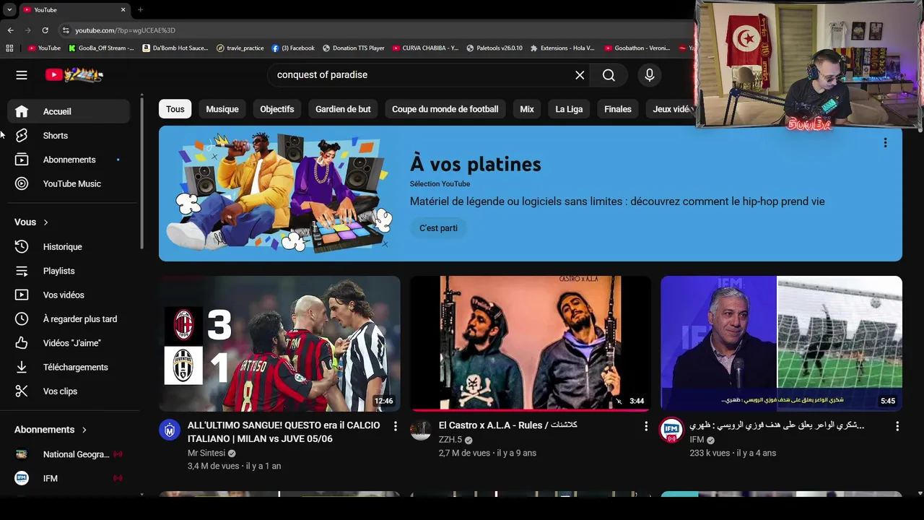Click the browser address bar
Image resolution: width=924 pixels, height=520 pixels.
click(x=375, y=30)
